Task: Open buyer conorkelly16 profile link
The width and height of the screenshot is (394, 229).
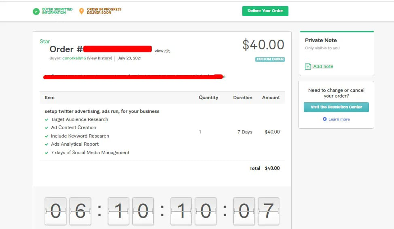Action: 74,58
